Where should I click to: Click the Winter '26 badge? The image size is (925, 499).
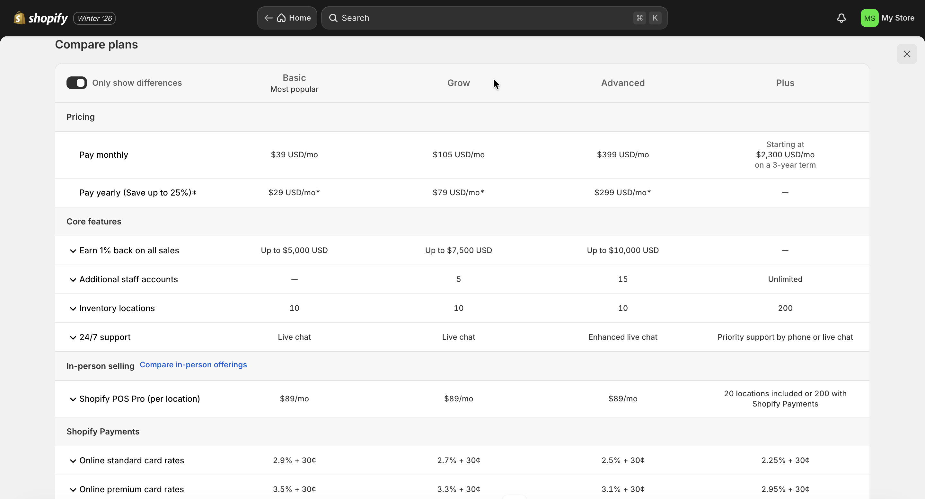(94, 18)
